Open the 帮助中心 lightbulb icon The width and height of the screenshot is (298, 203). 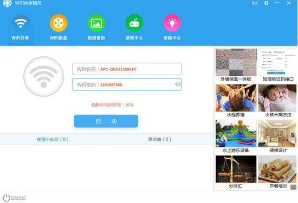coord(172,23)
